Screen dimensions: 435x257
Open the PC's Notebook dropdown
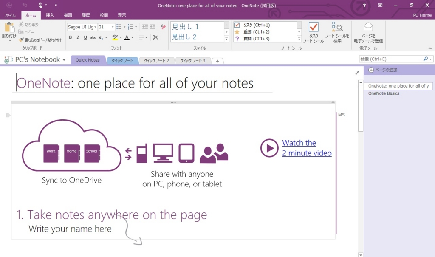(64, 59)
